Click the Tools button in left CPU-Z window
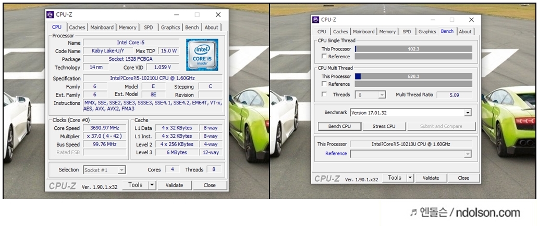The width and height of the screenshot is (539, 226). click(136, 185)
